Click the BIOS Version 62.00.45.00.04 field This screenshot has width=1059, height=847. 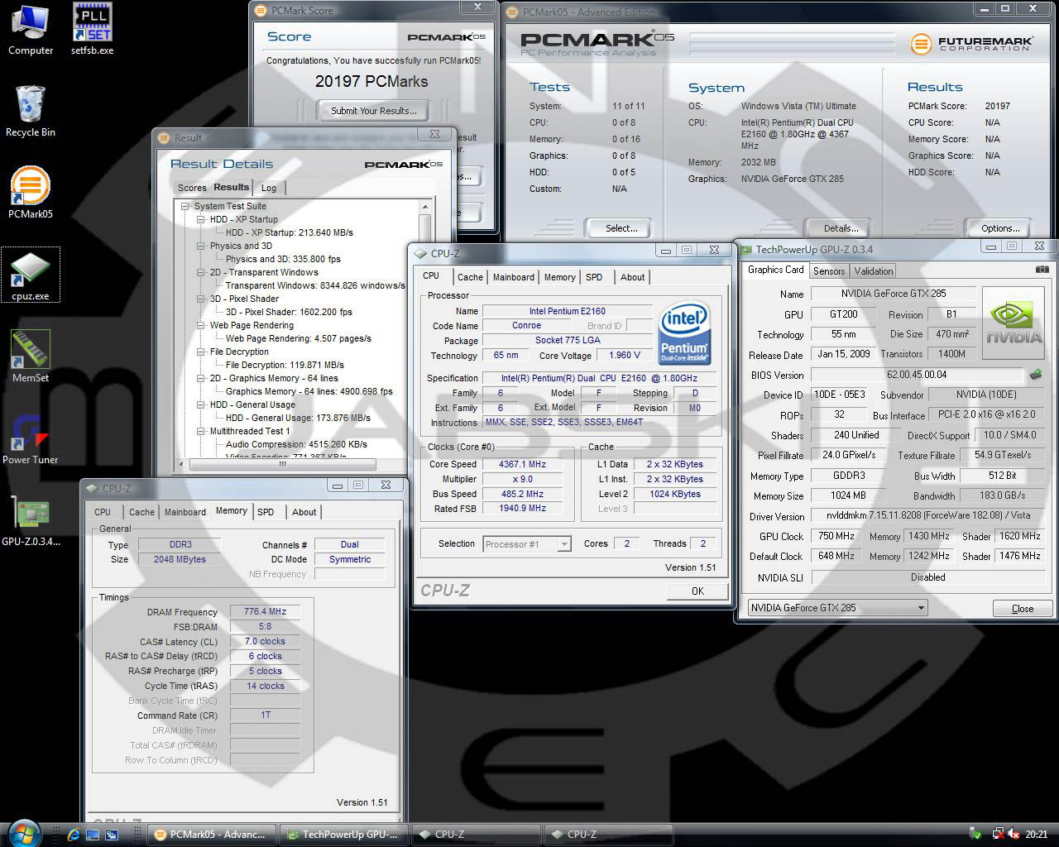coord(917,375)
